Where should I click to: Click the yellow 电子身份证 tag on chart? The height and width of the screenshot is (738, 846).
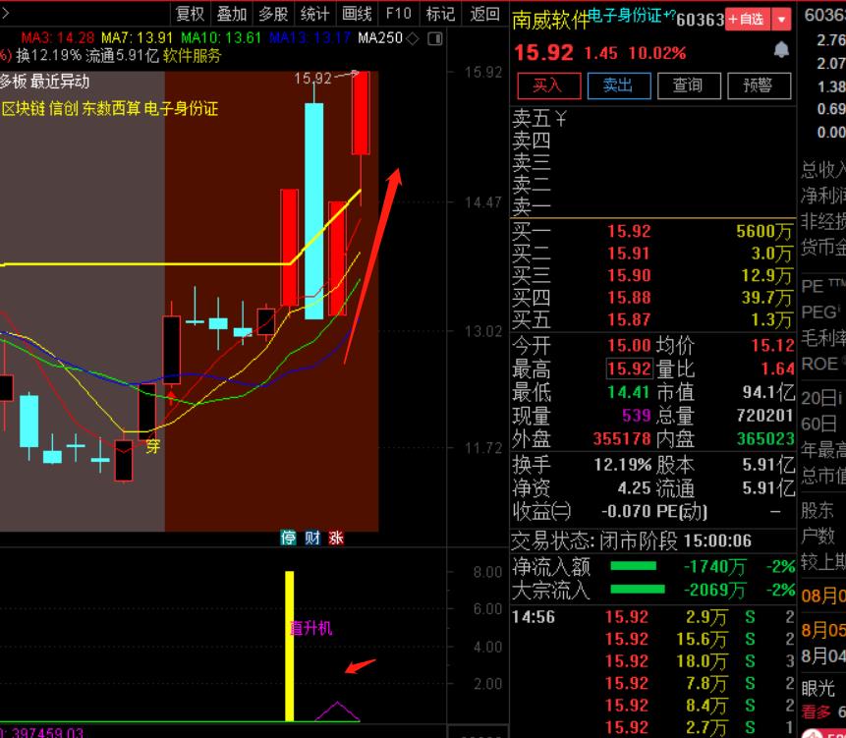point(181,109)
